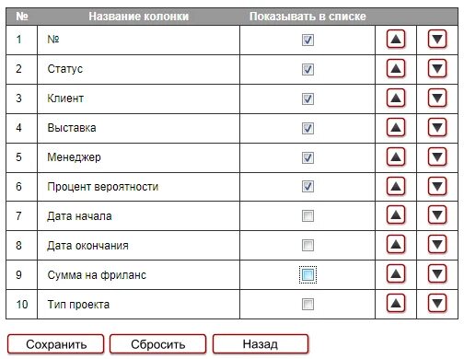Move the № row down
464x359 pixels.
[x=437, y=39]
